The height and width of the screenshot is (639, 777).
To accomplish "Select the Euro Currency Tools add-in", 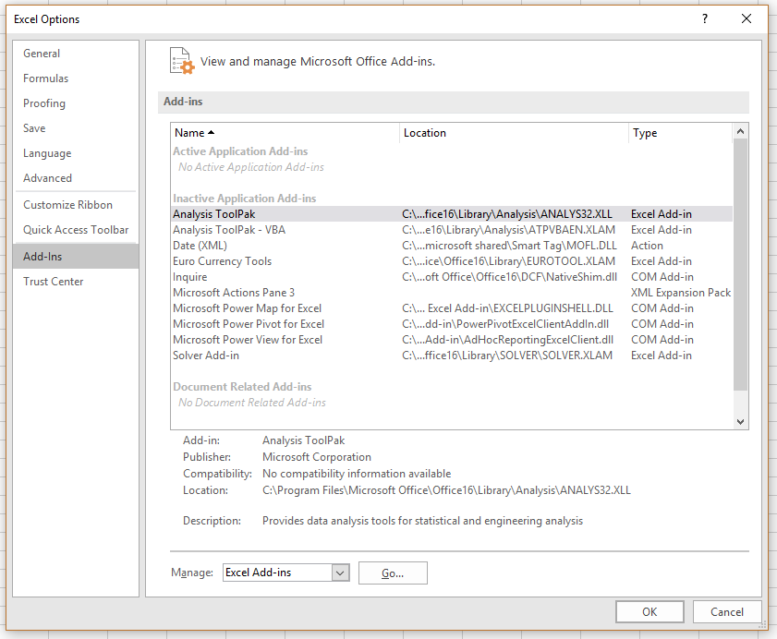I will pyautogui.click(x=222, y=261).
